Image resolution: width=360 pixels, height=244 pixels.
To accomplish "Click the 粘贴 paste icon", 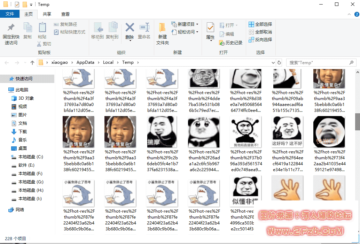I will [x=42, y=28].
